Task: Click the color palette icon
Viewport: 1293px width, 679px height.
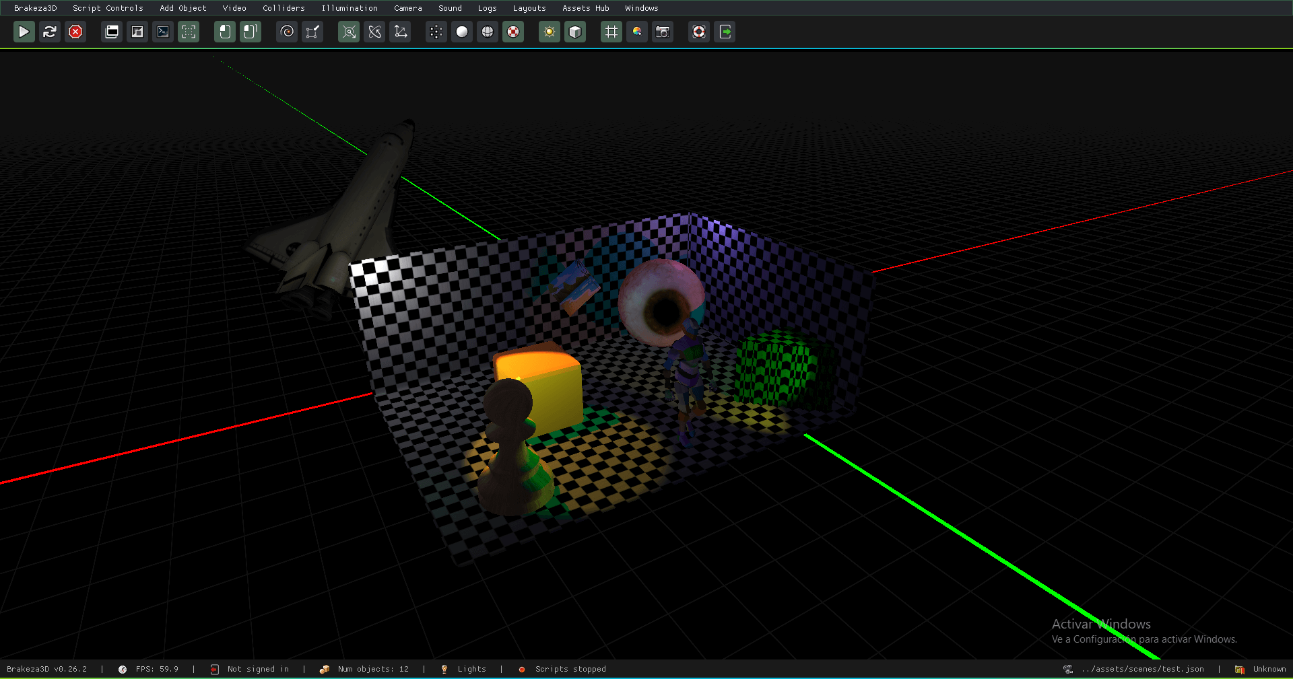Action: pos(637,32)
